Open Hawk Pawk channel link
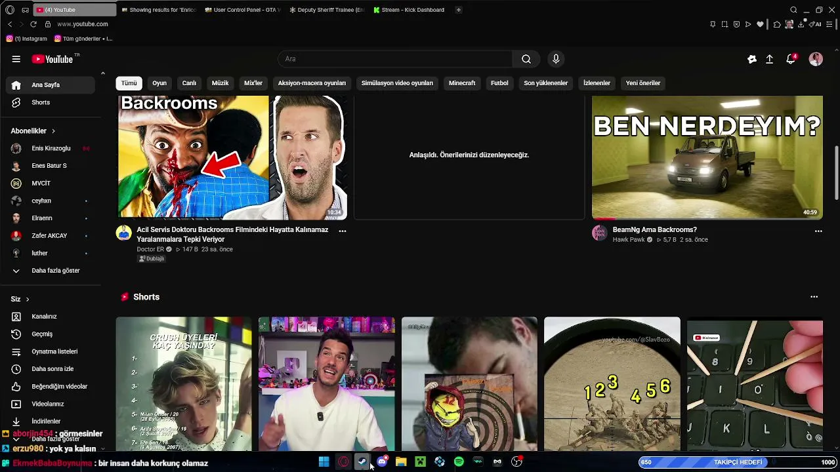 coord(629,240)
